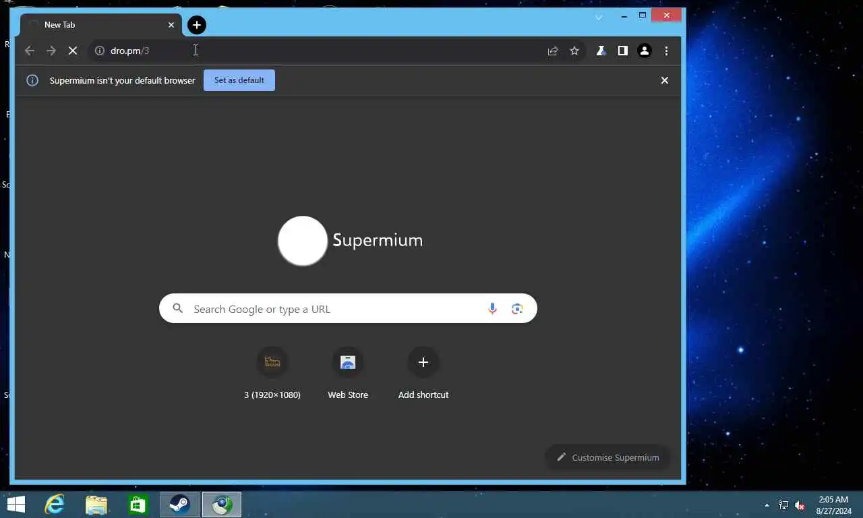Open the clock showing 2:05 AM
Image resolution: width=863 pixels, height=518 pixels.
point(833,505)
